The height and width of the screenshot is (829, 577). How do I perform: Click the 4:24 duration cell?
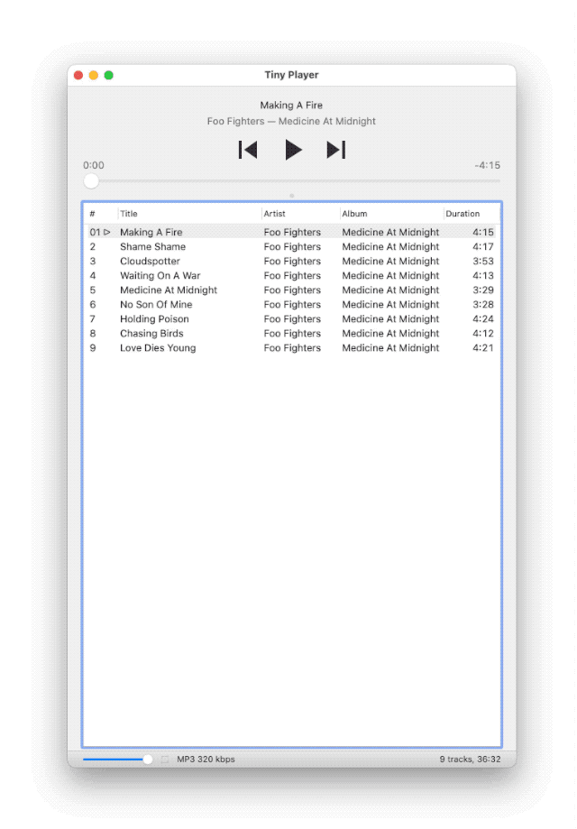(x=483, y=318)
